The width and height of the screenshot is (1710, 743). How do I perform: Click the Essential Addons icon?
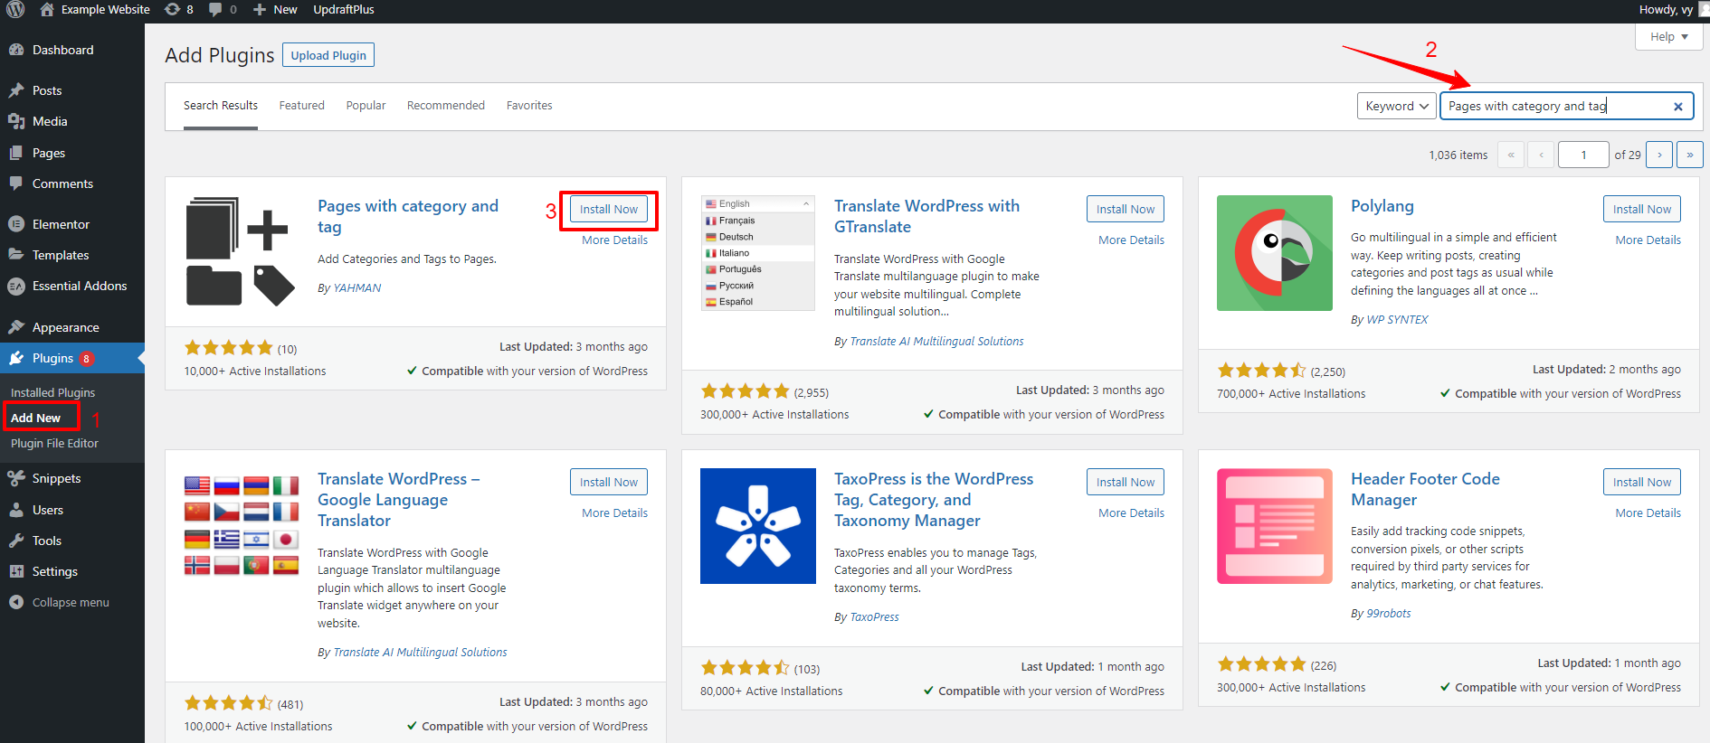point(16,286)
